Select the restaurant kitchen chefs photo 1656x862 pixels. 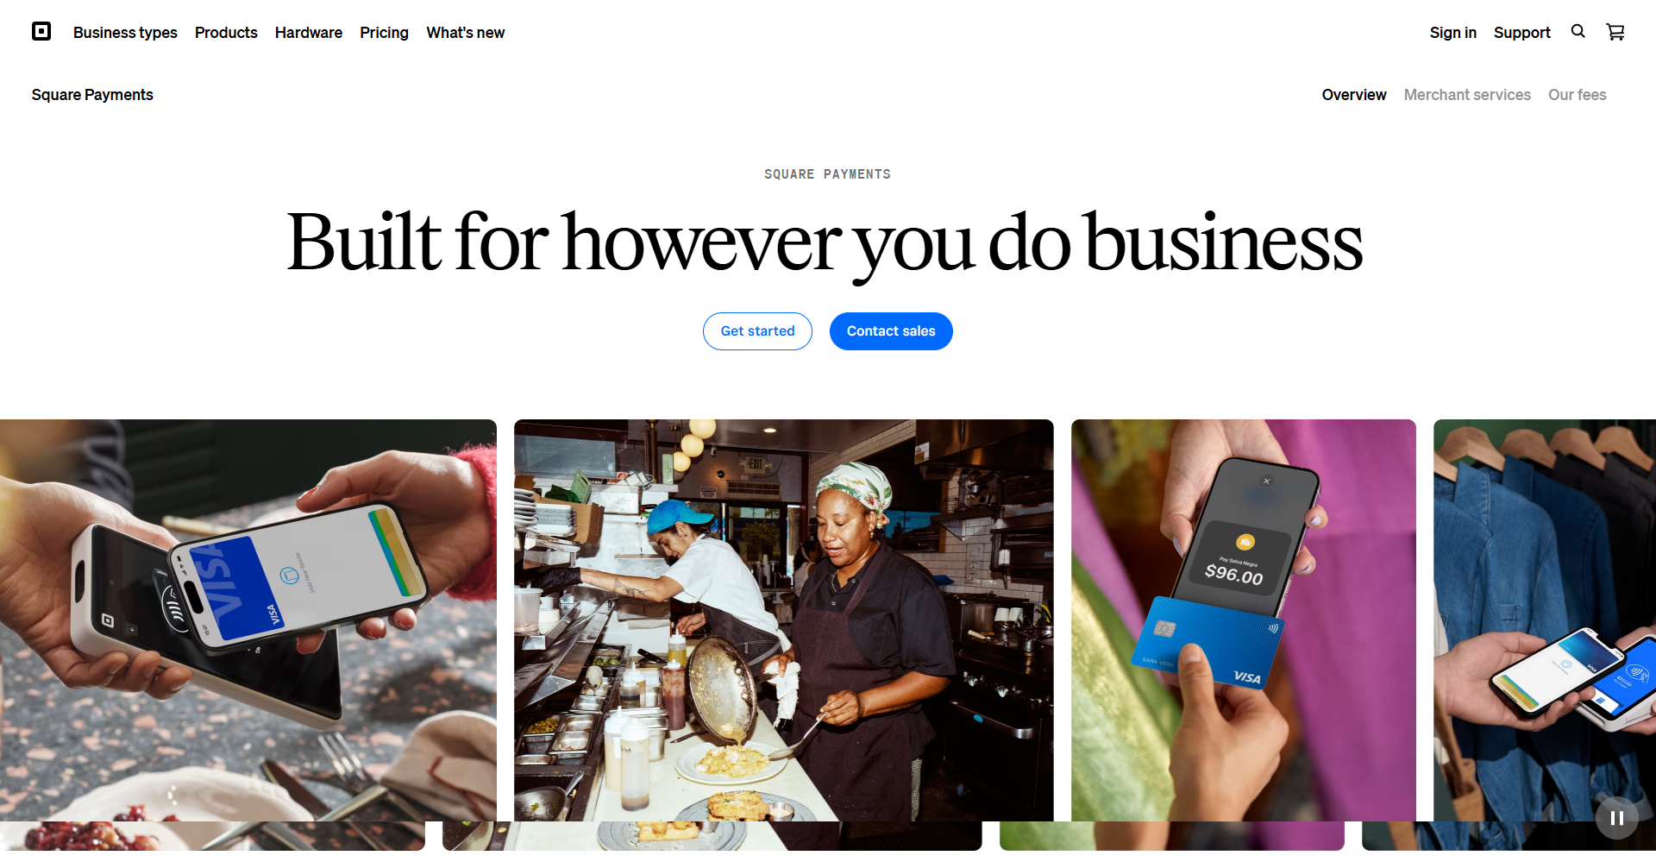[x=784, y=620]
